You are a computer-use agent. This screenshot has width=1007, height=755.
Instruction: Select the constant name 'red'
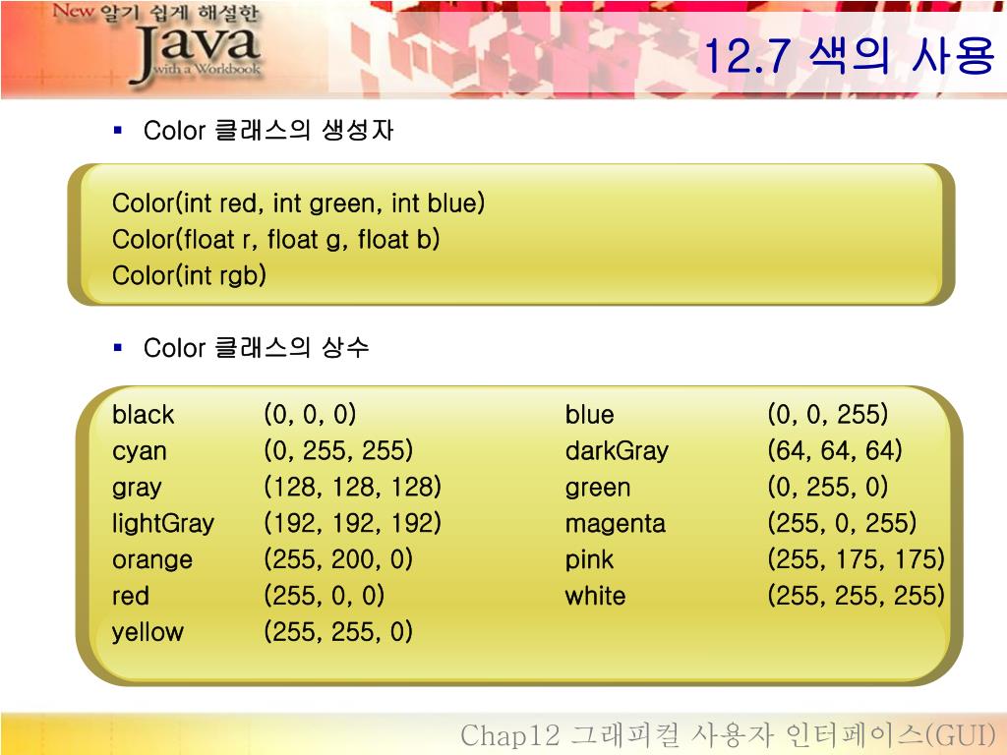tap(131, 596)
